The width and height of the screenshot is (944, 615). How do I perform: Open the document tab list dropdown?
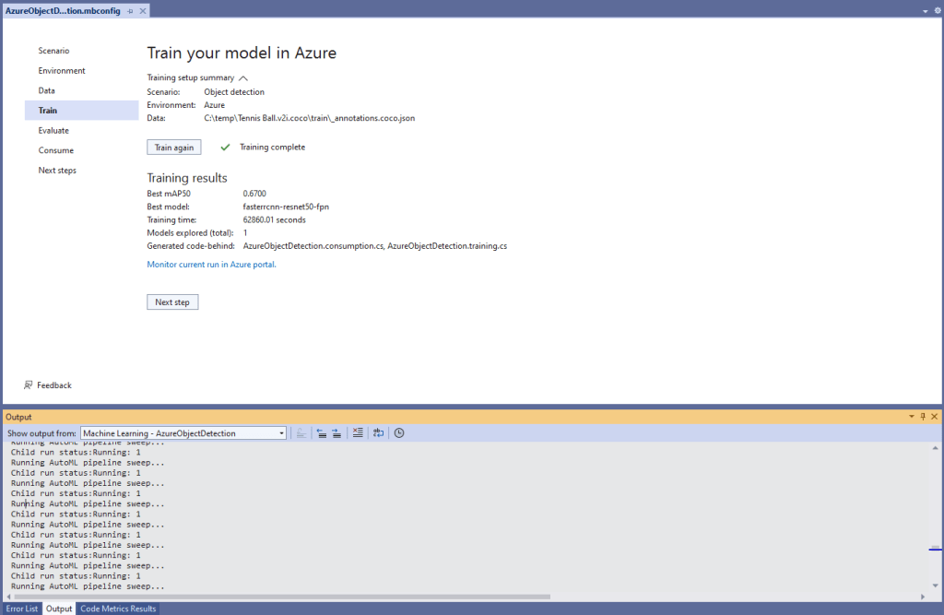coord(925,10)
